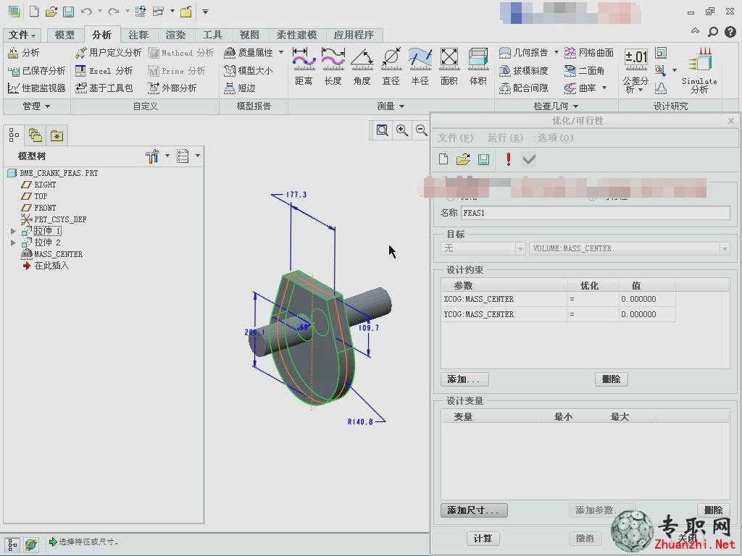Open the goal type 无 dropdown
The height and width of the screenshot is (556, 742).
click(483, 248)
